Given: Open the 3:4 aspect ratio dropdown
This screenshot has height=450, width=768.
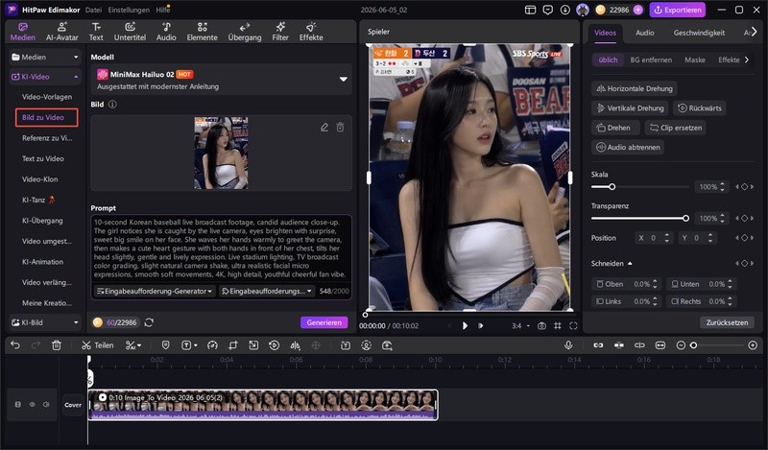Looking at the screenshot, I should point(520,325).
